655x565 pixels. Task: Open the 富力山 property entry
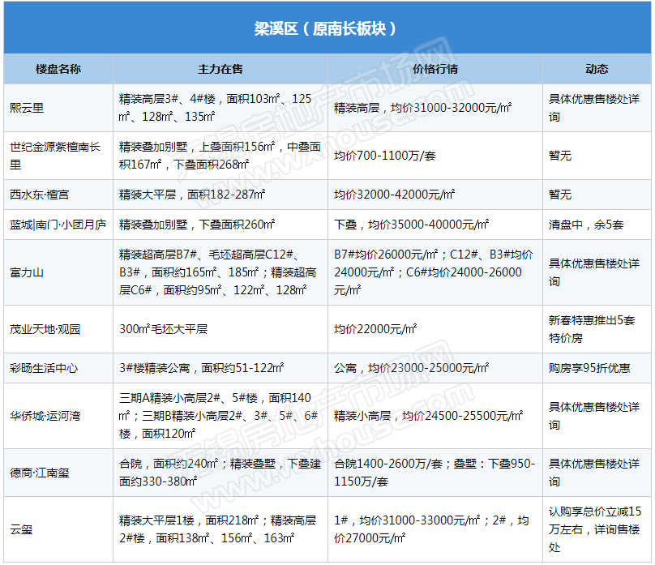coord(27,272)
